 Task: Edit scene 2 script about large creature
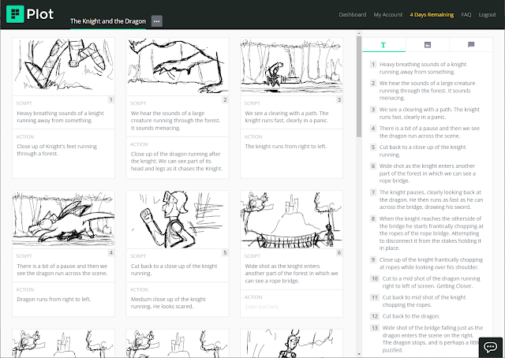click(x=178, y=121)
